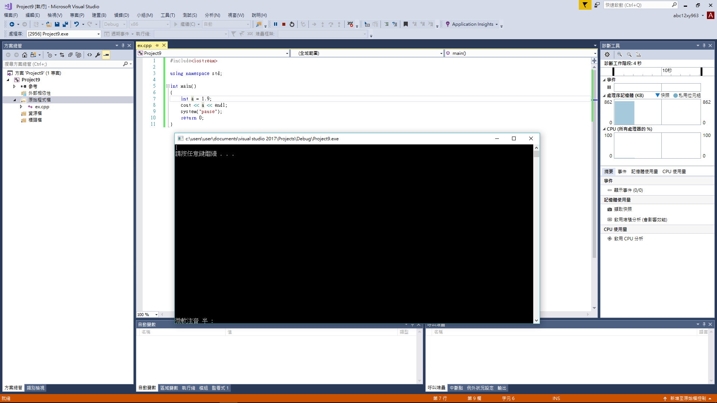
Task: Click Collapse All icon in Solution Explorer
Action: pyautogui.click(x=70, y=55)
